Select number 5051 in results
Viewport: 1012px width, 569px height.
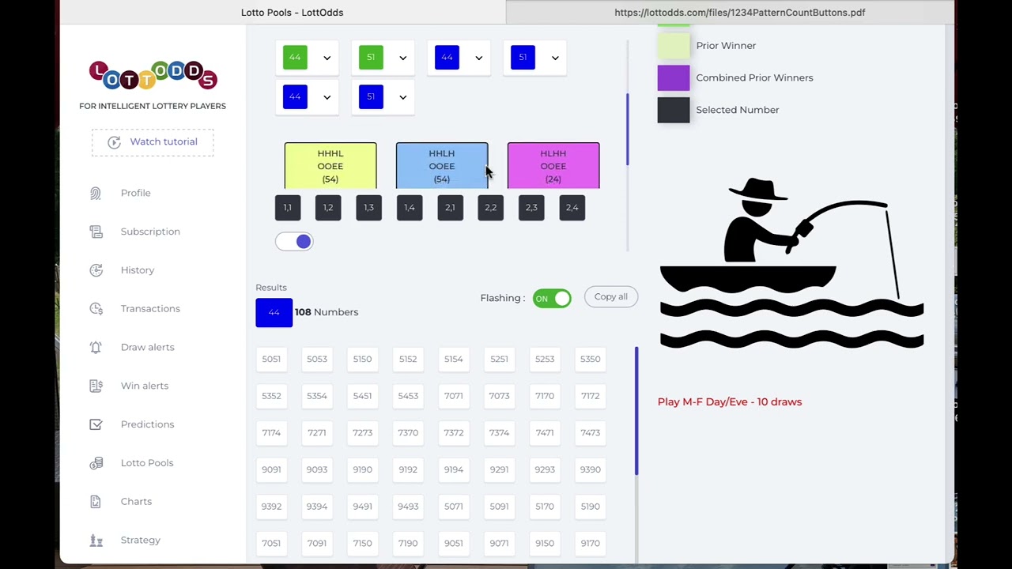click(271, 359)
